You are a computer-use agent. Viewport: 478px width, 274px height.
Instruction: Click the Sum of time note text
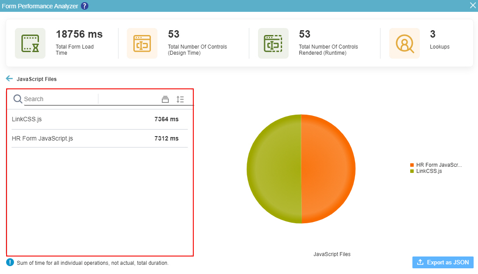coord(93,263)
